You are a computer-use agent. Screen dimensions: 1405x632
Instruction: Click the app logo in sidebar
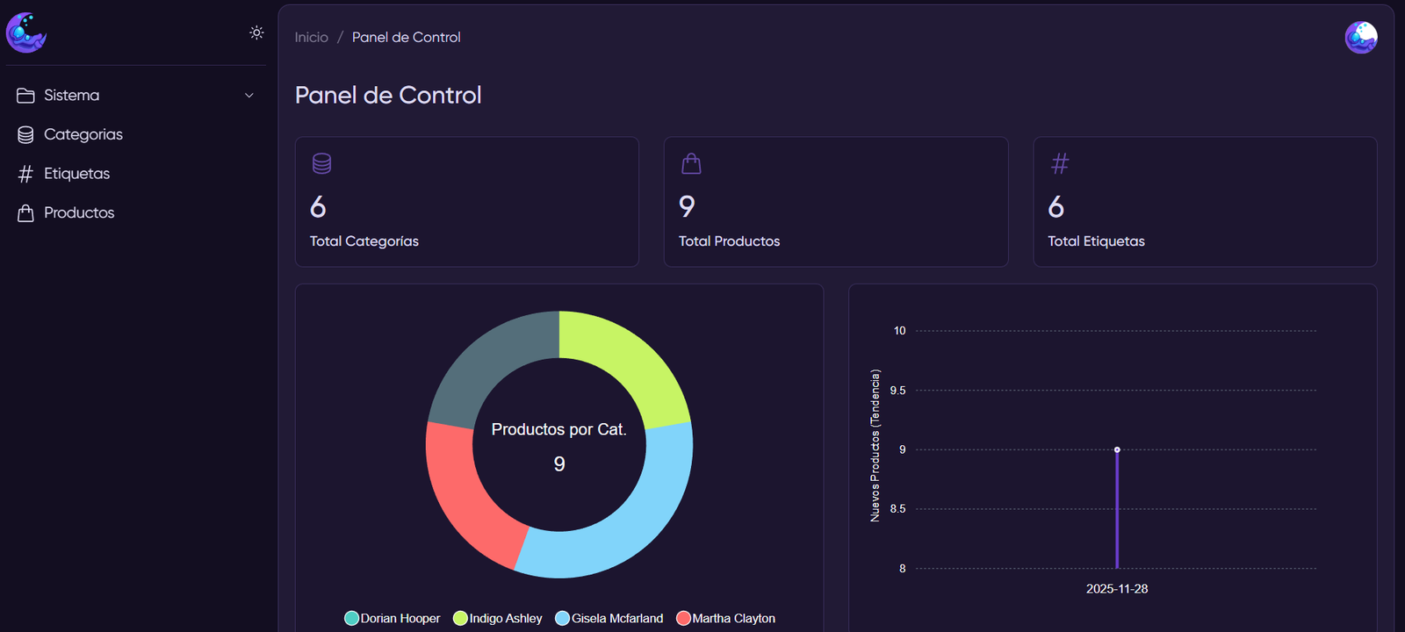click(x=26, y=33)
